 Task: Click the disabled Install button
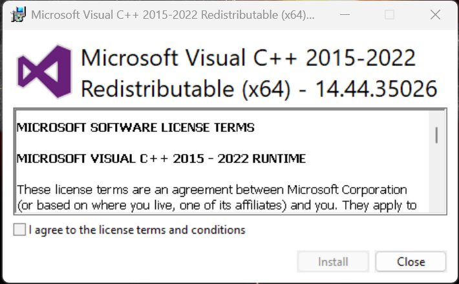point(333,261)
